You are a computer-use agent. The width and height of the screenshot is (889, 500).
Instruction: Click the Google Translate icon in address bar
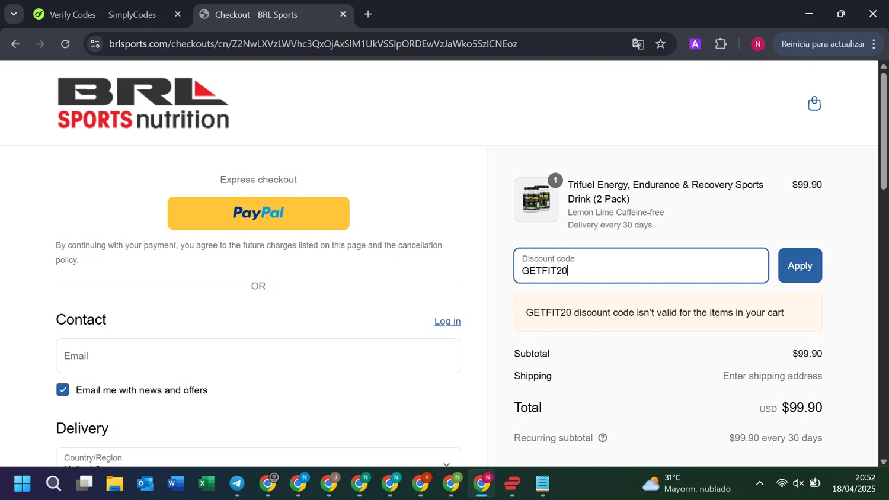(x=638, y=44)
